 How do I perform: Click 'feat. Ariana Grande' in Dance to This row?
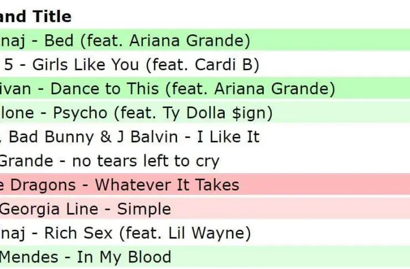[x=253, y=89]
